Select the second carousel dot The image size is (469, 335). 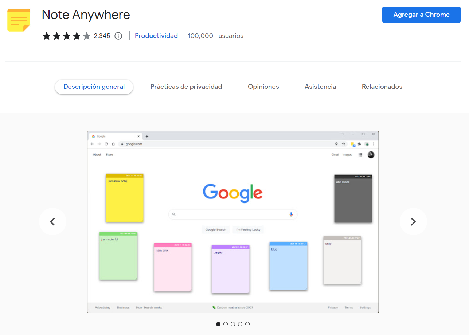point(226,324)
